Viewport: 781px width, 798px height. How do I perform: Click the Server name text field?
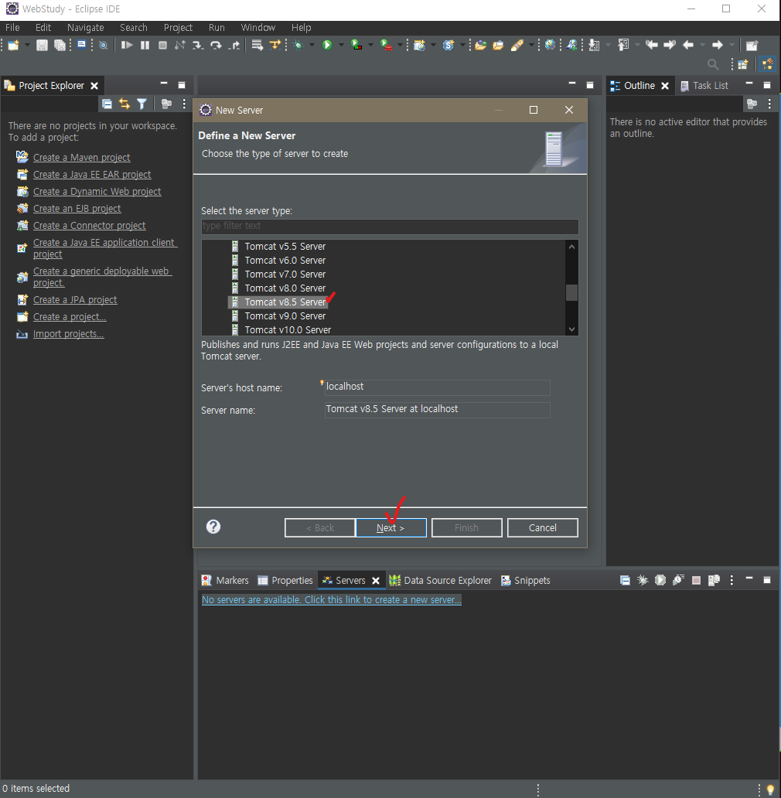coord(437,410)
